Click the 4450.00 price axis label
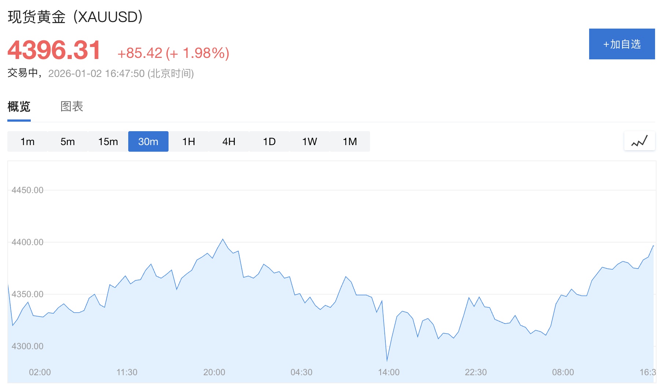The width and height of the screenshot is (658, 384). [x=27, y=190]
